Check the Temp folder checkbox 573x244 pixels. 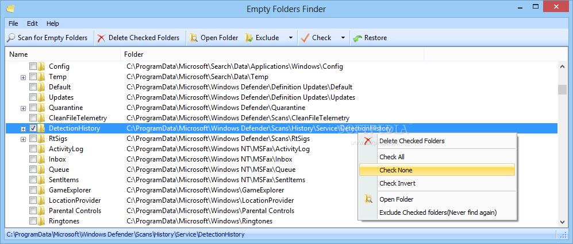click(33, 77)
